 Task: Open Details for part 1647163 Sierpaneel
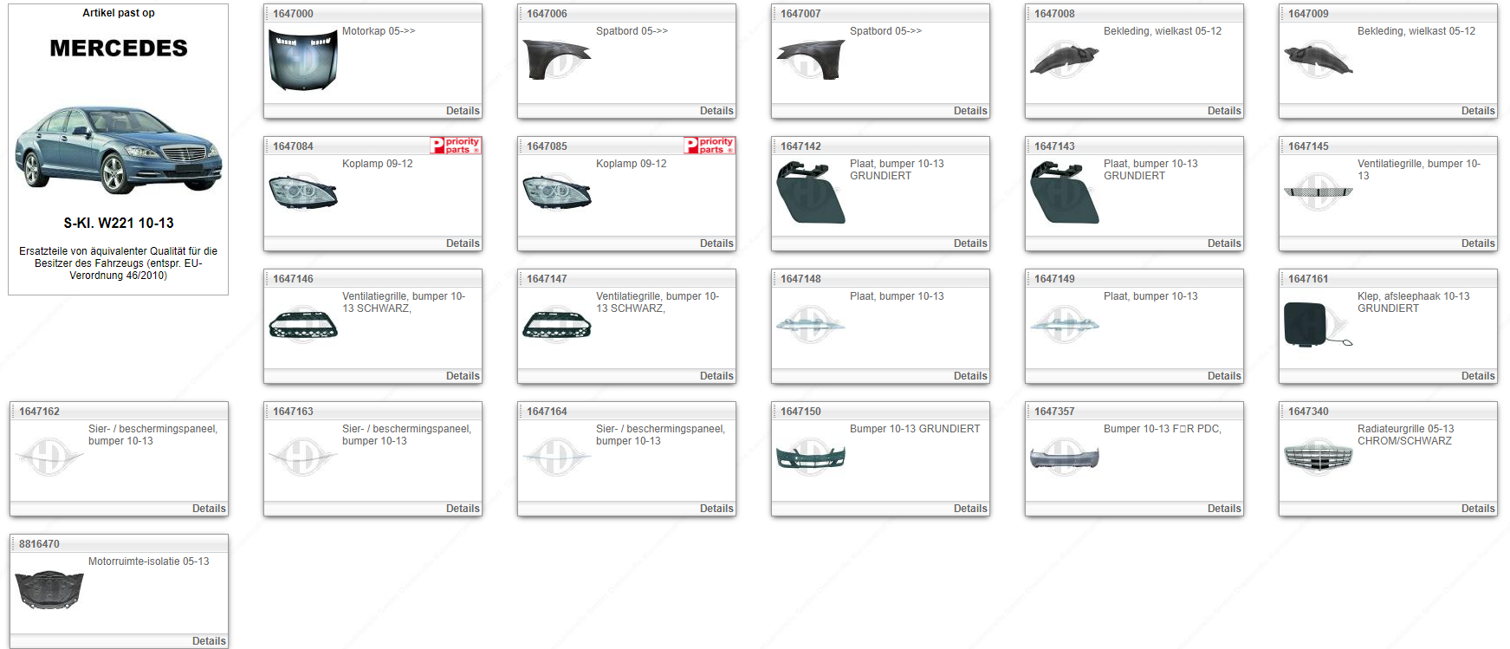(463, 509)
